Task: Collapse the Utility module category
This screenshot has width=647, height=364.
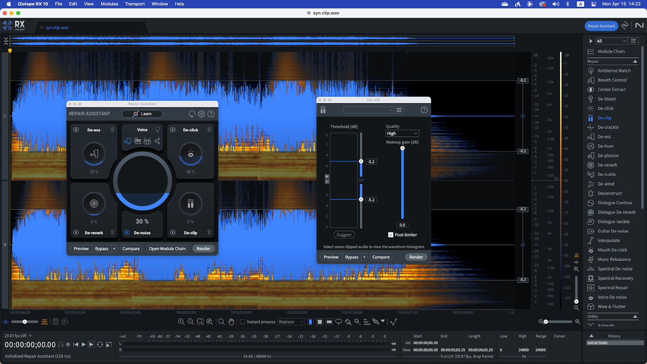Action: click(635, 317)
